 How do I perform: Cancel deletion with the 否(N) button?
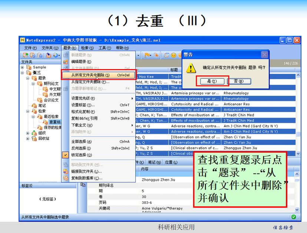(x=238, y=81)
